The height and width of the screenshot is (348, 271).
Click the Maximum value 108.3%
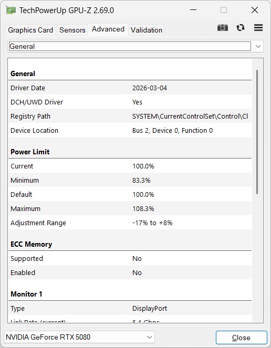coord(143,209)
